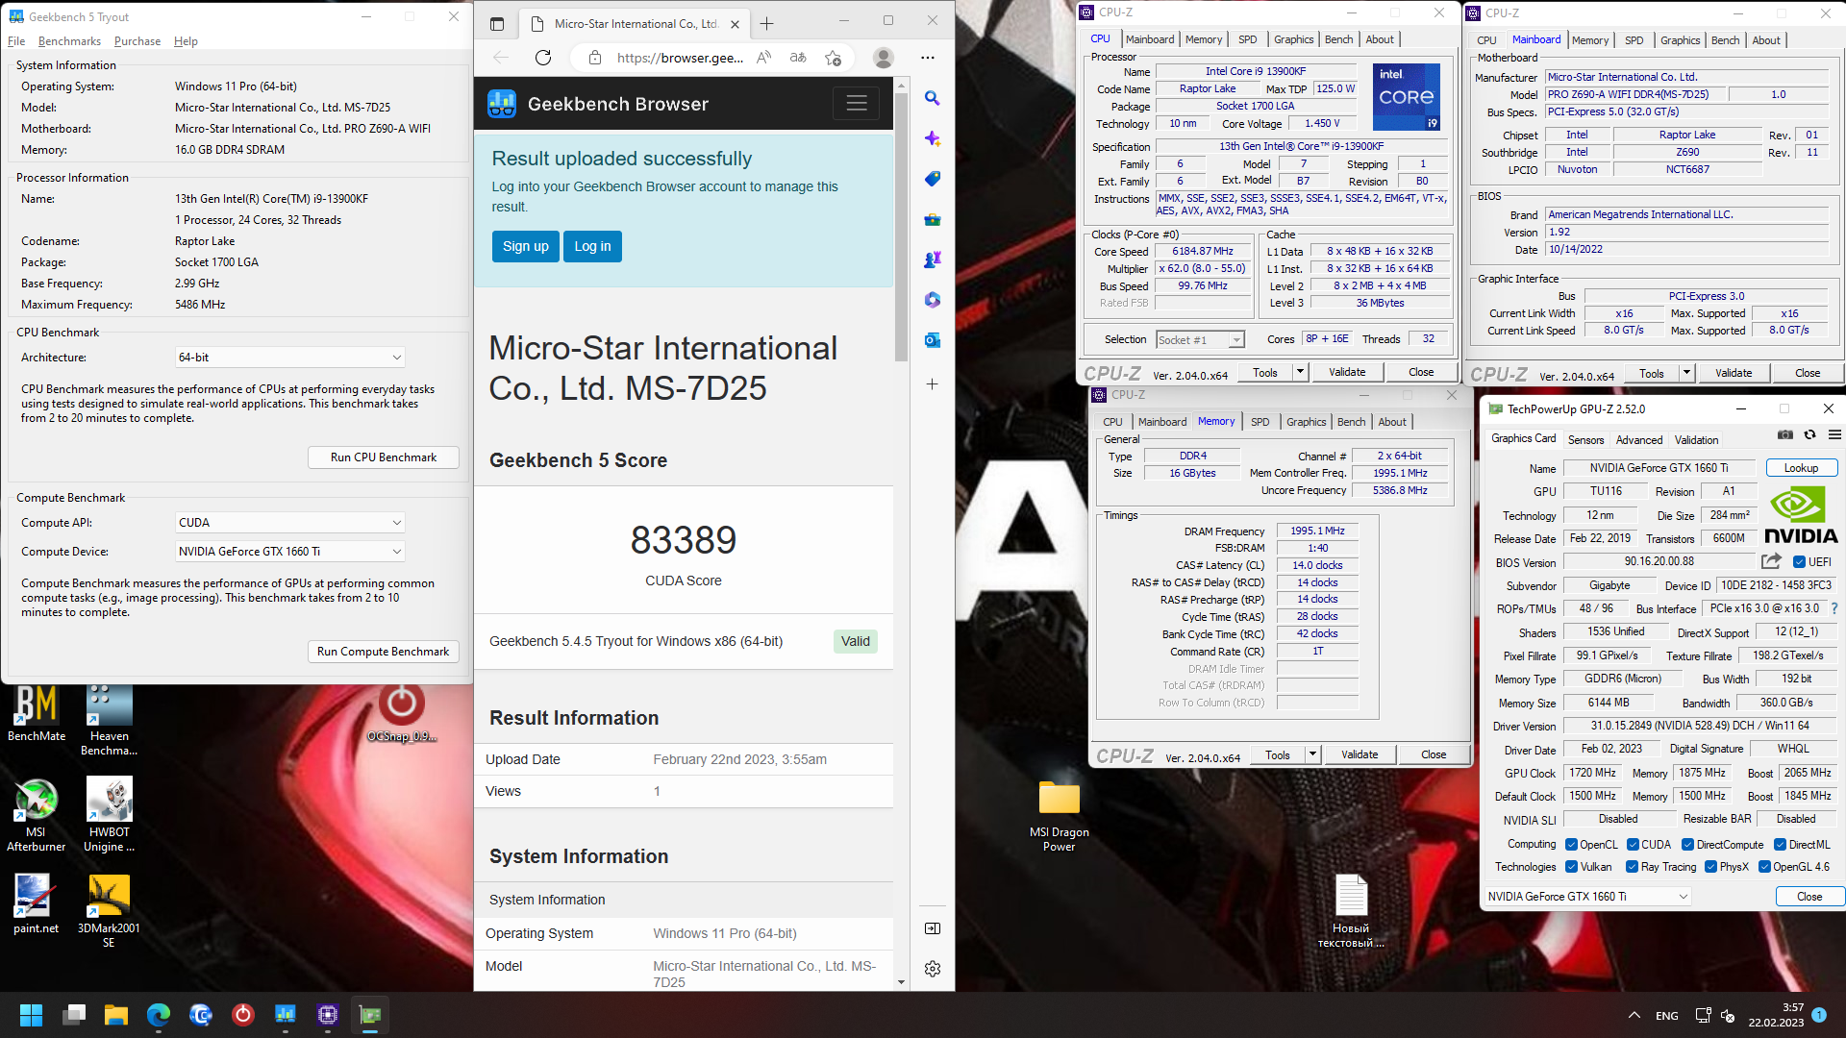Toggle the CUDA checkbox in GPU-Z

point(1633,845)
